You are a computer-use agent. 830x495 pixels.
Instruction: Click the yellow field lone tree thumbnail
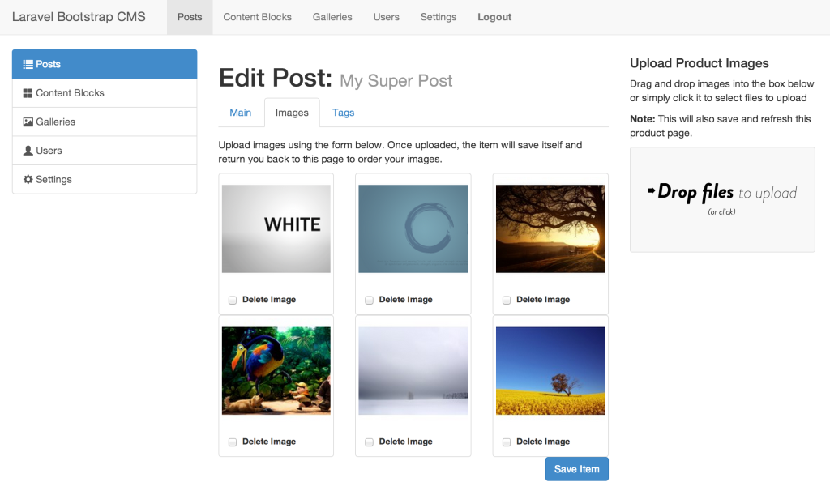pos(550,371)
